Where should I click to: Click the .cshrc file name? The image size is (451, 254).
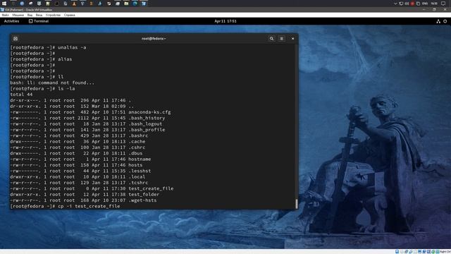click(x=137, y=147)
